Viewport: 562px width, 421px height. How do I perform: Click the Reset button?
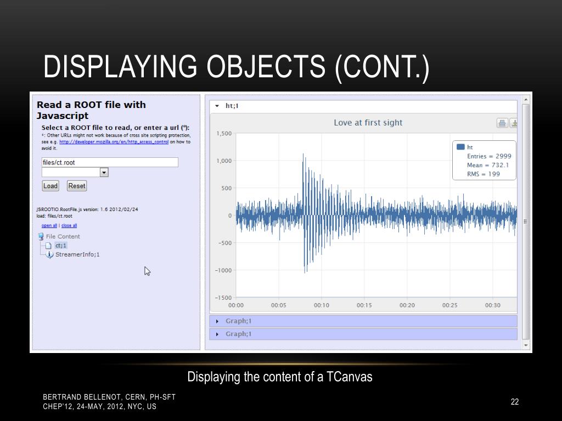[x=77, y=186]
